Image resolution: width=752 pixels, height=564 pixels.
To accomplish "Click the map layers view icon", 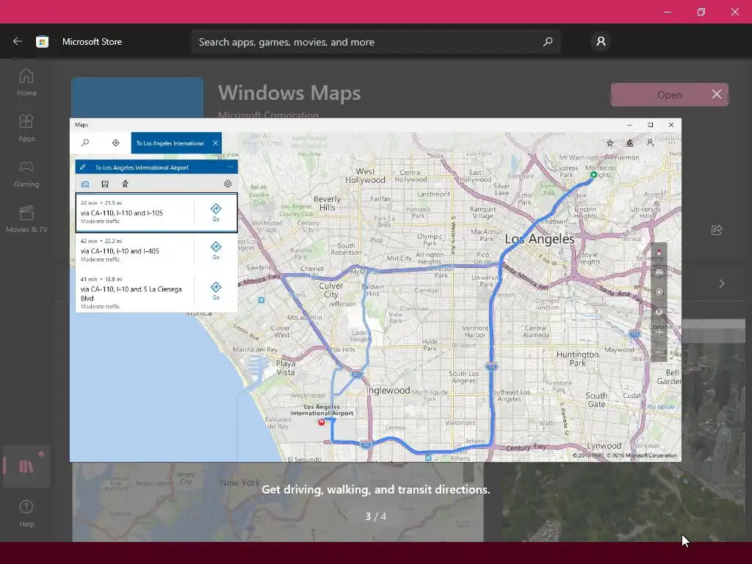I will 659,311.
